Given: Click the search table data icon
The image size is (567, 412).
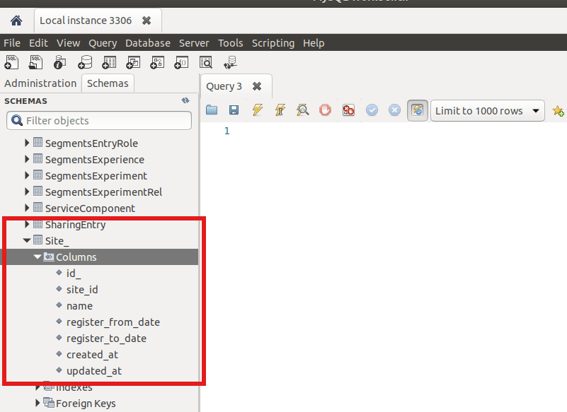Looking at the screenshot, I should [206, 63].
